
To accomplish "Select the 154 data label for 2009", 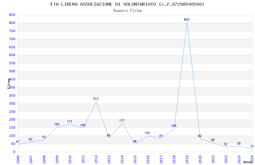I will (57, 124).
